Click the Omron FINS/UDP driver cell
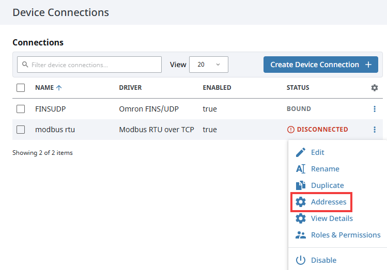This screenshot has height=270, width=387. pos(149,109)
